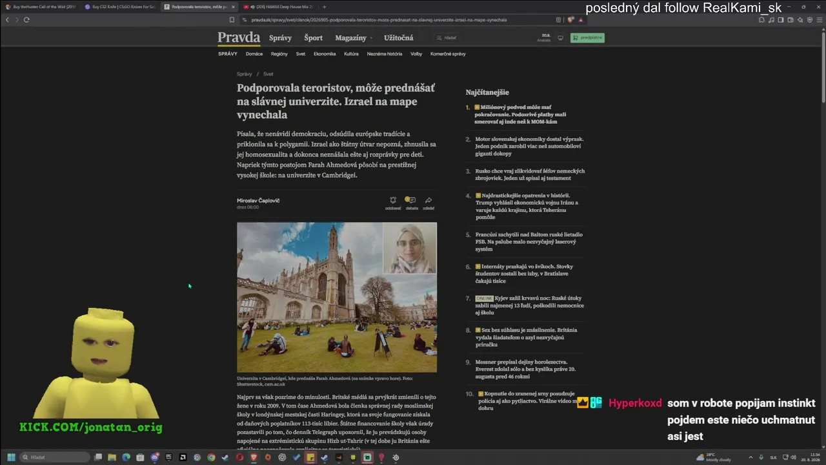Go back using the browser back arrow
Image resolution: width=826 pixels, height=465 pixels.
pyautogui.click(x=7, y=20)
